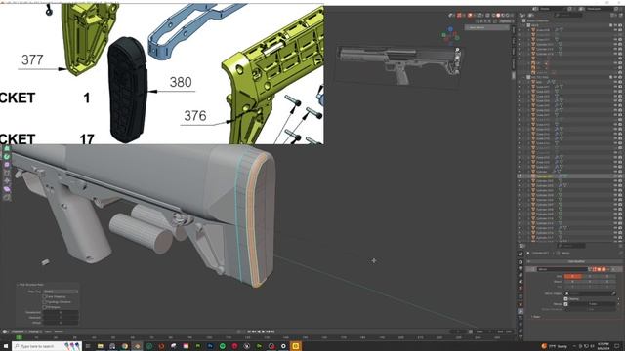Click the hand pan icon in viewport
Viewport: 625px width, 351px height.
point(457,58)
